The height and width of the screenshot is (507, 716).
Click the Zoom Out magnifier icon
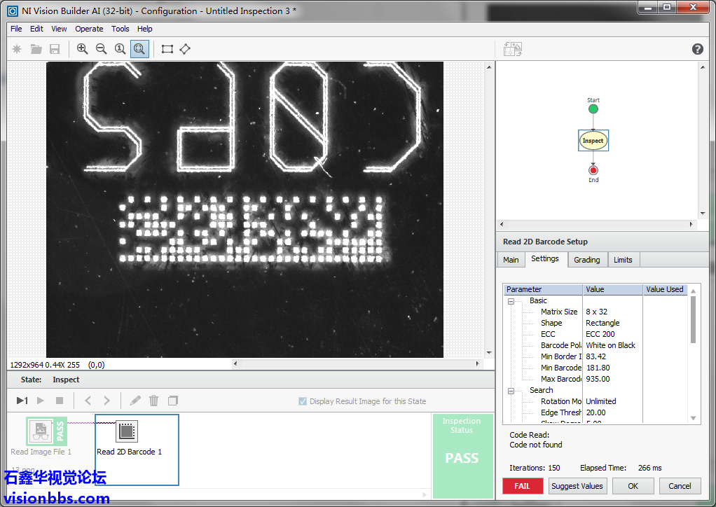[102, 49]
